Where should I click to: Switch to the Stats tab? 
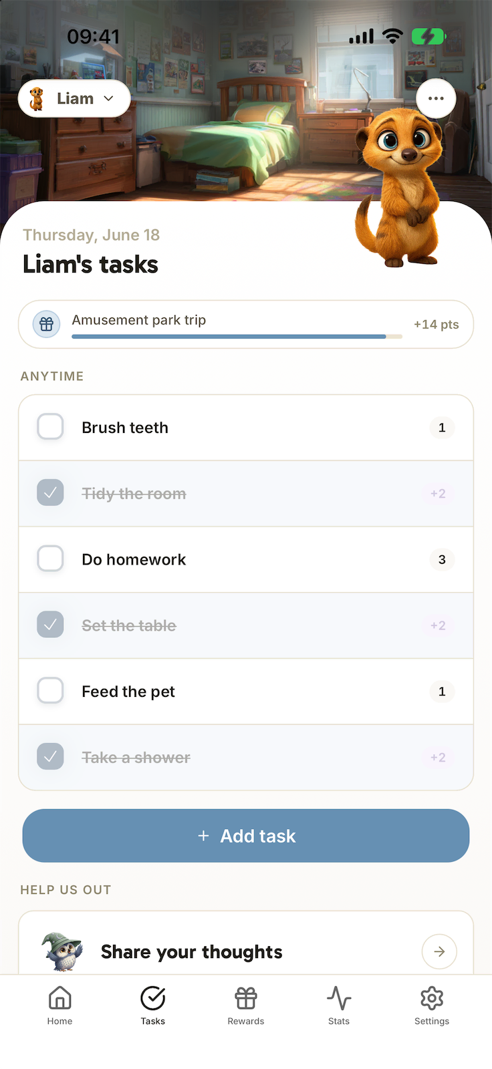pyautogui.click(x=339, y=1006)
